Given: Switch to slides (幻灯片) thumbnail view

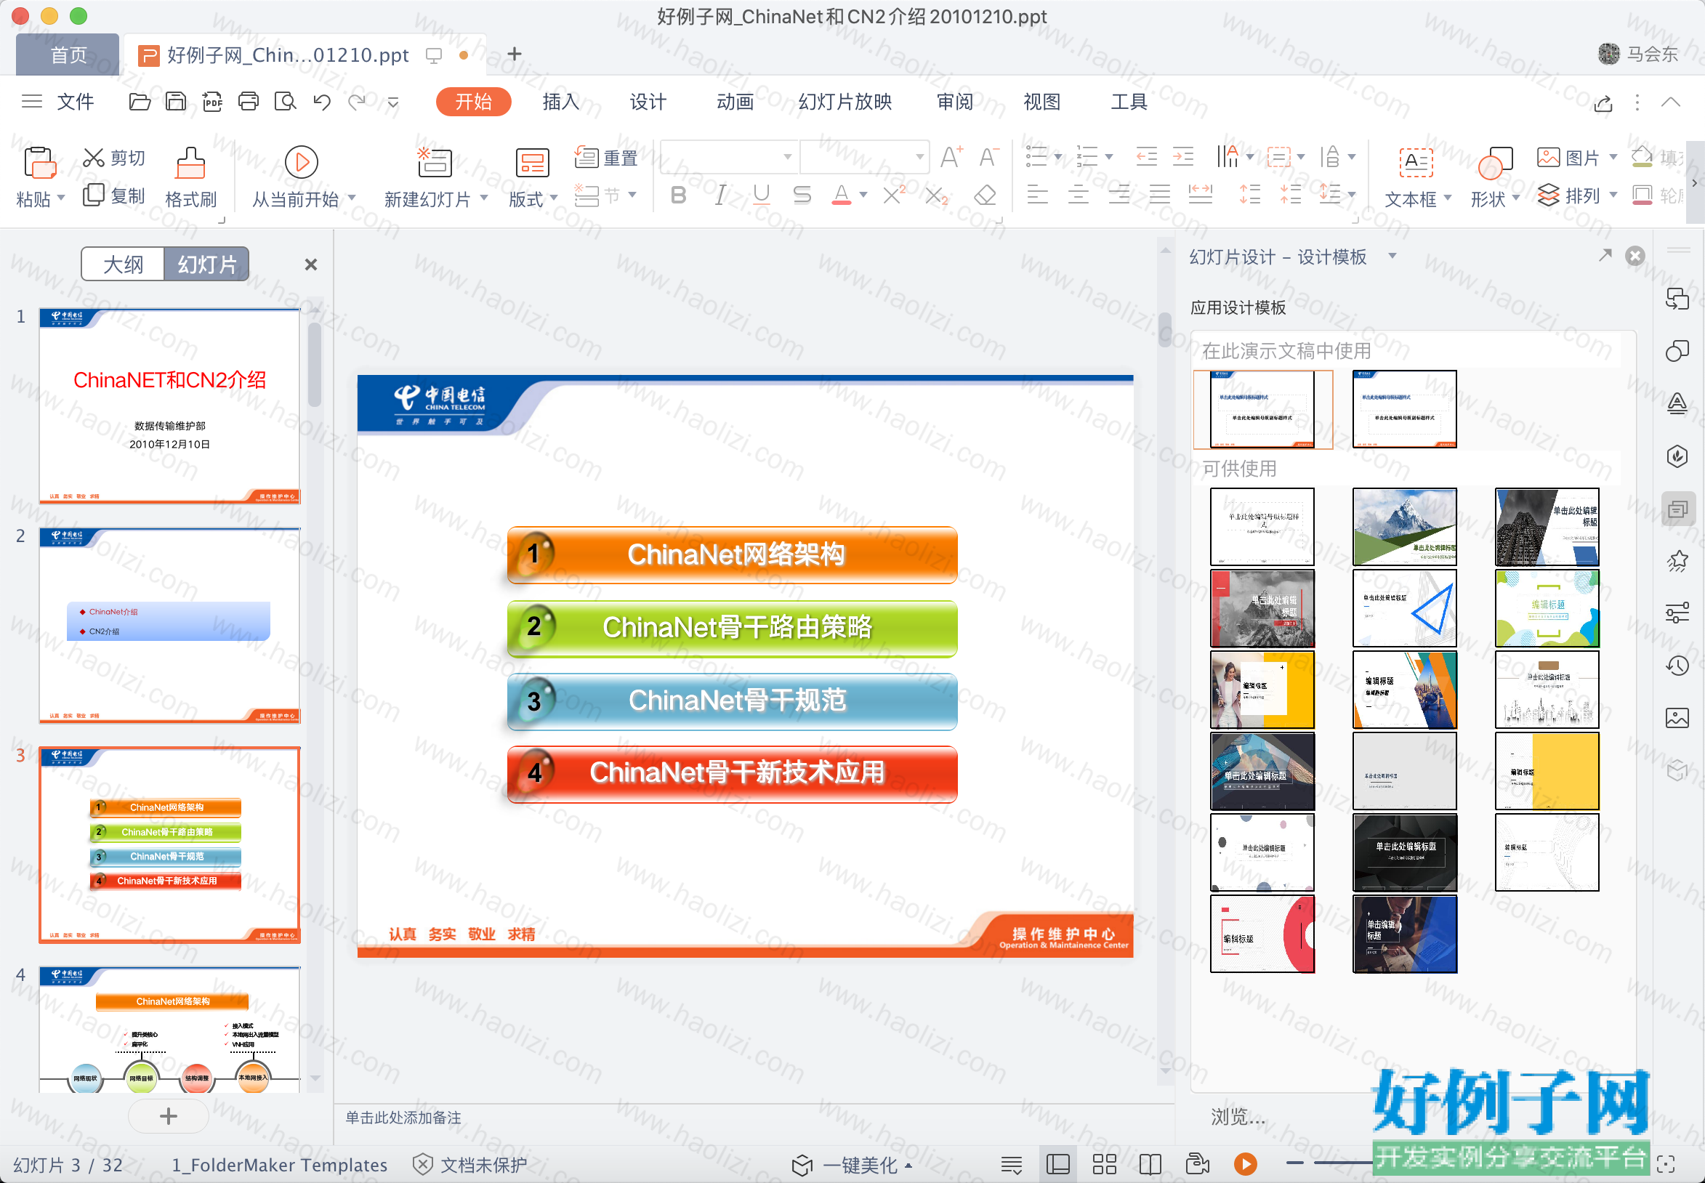Looking at the screenshot, I should coord(207,264).
